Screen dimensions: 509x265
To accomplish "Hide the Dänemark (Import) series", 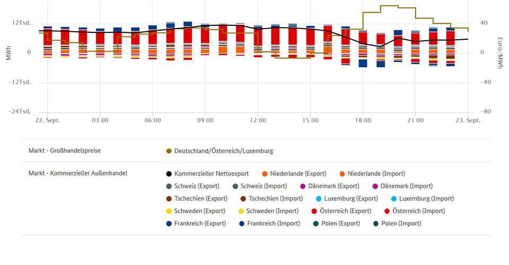I will coord(402,186).
